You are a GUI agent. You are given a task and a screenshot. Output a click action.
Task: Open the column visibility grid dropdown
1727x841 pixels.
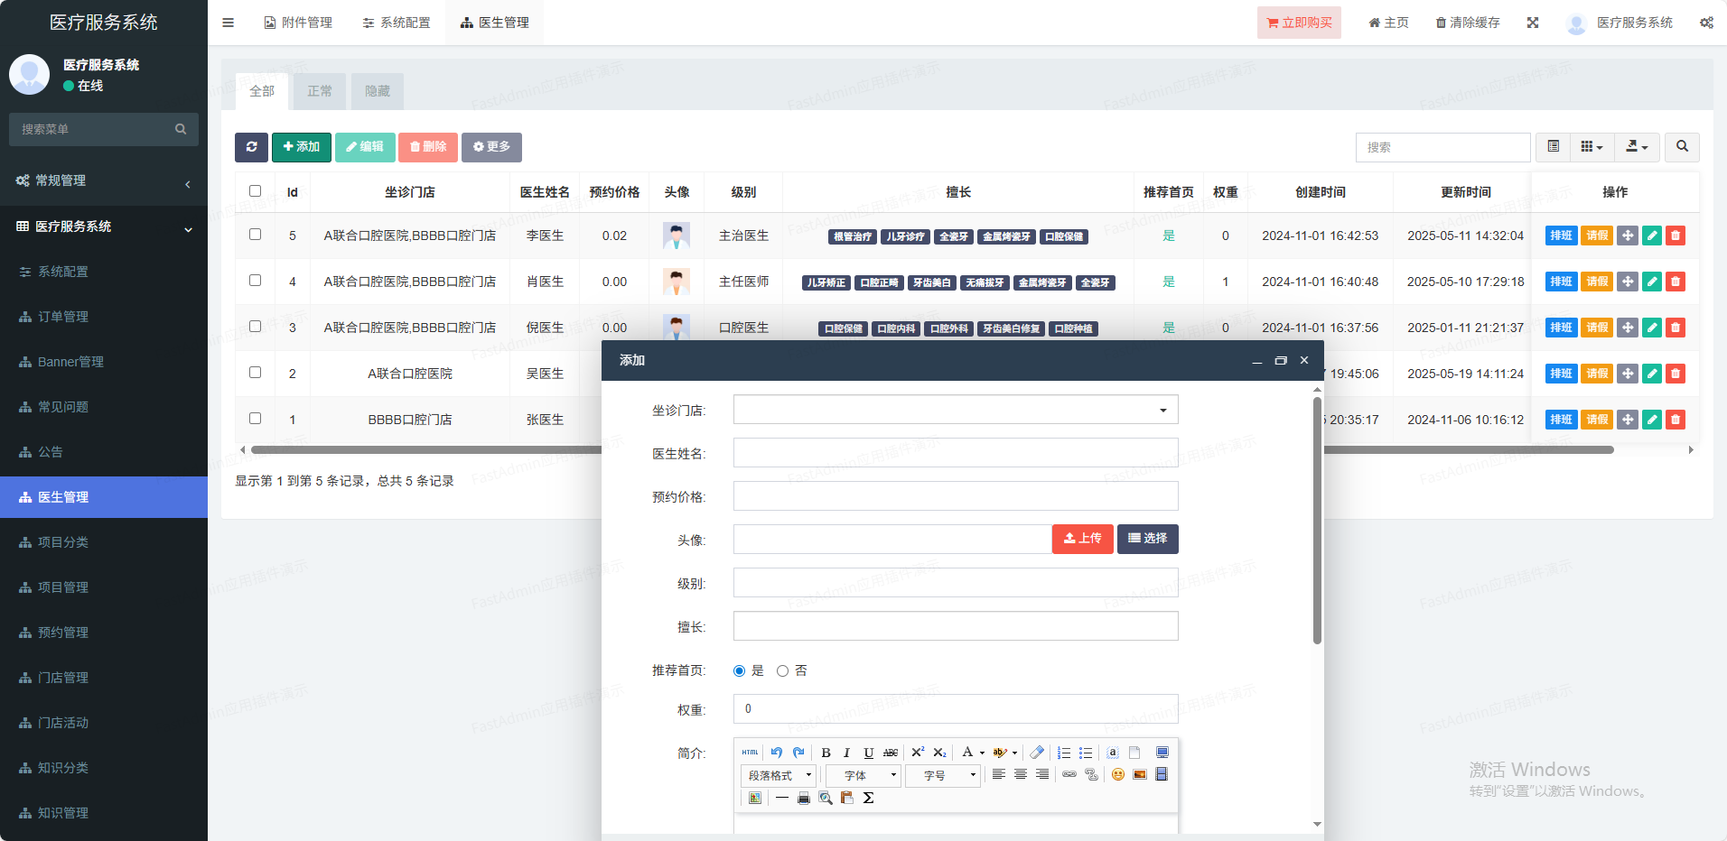click(1592, 147)
